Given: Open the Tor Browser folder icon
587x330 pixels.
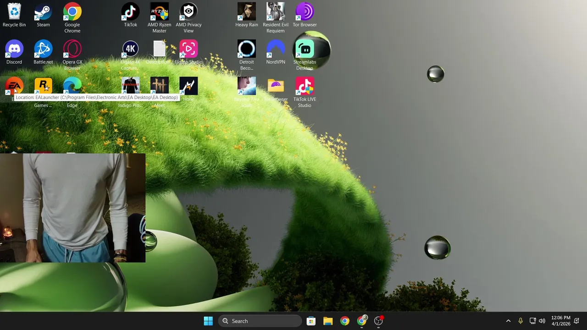Looking at the screenshot, I should click(276, 89).
